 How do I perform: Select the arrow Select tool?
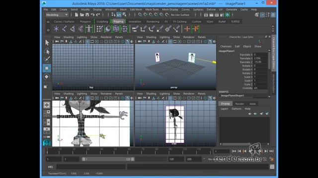coord(47,43)
